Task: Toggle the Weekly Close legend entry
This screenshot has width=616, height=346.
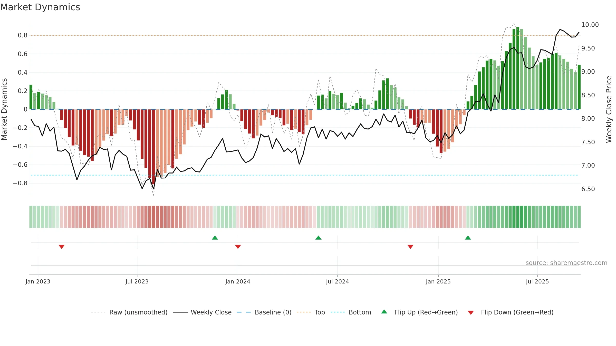Action: pyautogui.click(x=202, y=312)
